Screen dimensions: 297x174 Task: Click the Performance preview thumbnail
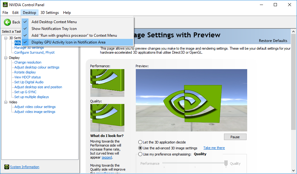click(107, 83)
